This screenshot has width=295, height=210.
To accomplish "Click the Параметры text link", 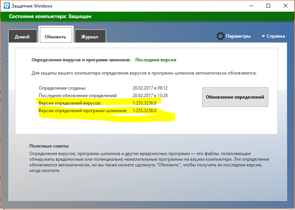I will pos(238,36).
